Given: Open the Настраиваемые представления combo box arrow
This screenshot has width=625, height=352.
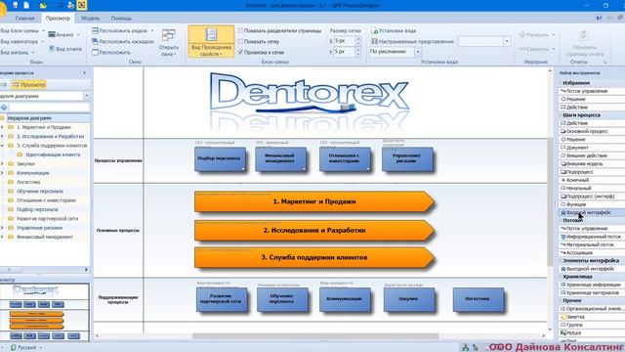Looking at the screenshot, I should [507, 41].
